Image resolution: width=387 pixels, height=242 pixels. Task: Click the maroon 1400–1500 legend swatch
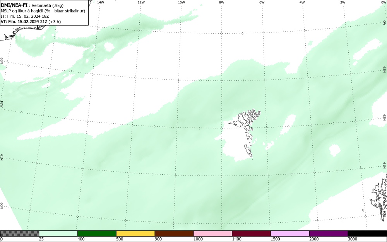251,233
